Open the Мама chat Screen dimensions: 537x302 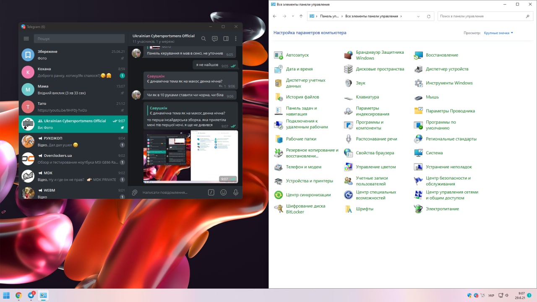(x=73, y=89)
